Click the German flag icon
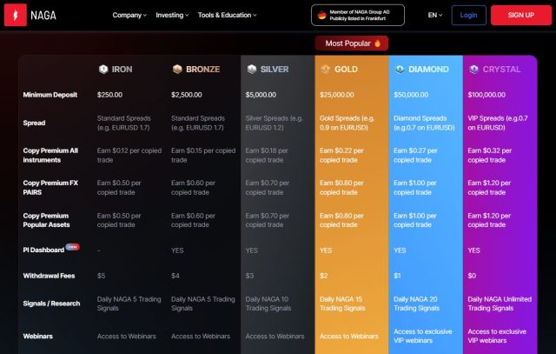Screen dimensions: 556x354 (x=321, y=15)
